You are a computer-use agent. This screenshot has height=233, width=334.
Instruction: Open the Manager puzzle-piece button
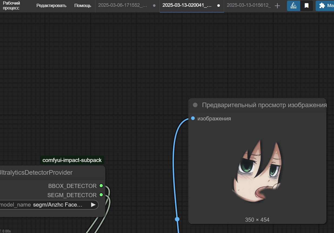pos(325,6)
